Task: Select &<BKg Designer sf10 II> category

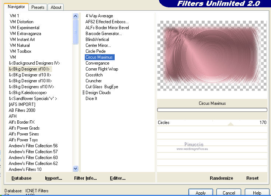Action: [x=30, y=75]
